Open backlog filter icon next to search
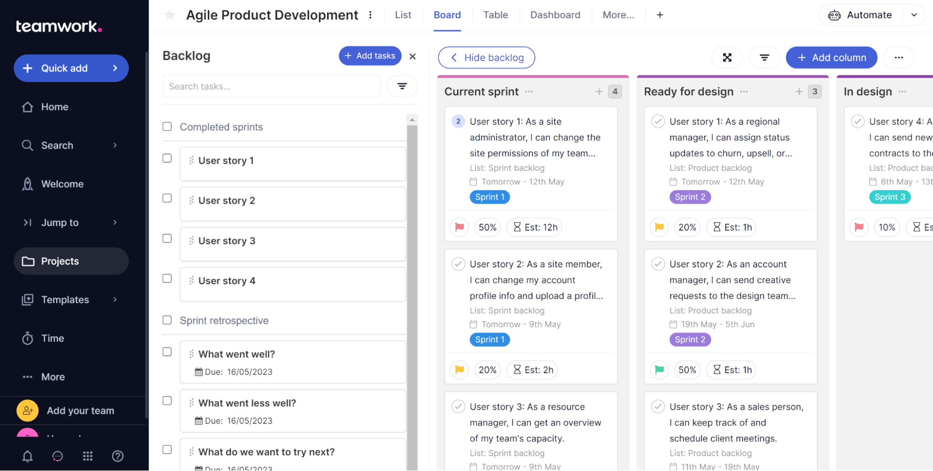Viewport: 933px width, 471px height. 402,86
